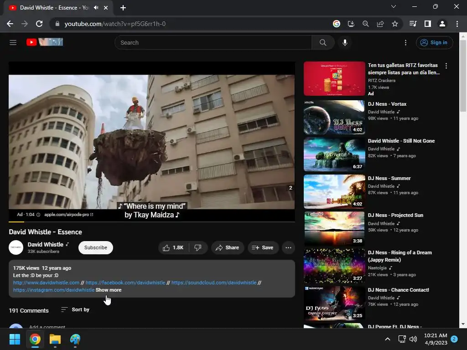Bookmark this page with the star

tap(395, 24)
